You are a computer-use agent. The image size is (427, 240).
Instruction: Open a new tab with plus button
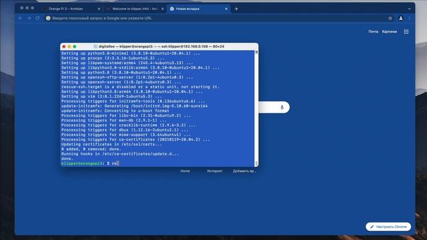coord(236,9)
